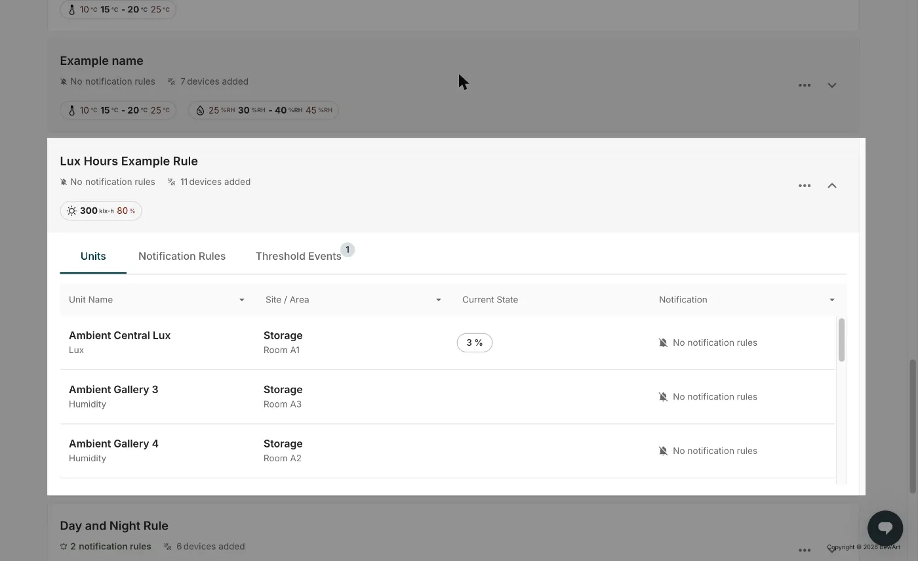Open the Site / Area column filter arrow

[x=439, y=300]
